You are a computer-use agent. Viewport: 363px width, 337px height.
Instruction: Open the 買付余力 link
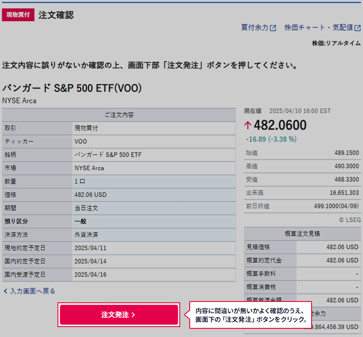258,28
